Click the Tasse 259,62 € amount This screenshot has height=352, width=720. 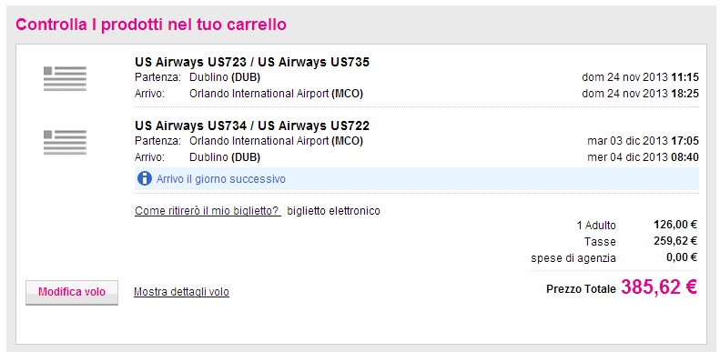[x=675, y=241]
